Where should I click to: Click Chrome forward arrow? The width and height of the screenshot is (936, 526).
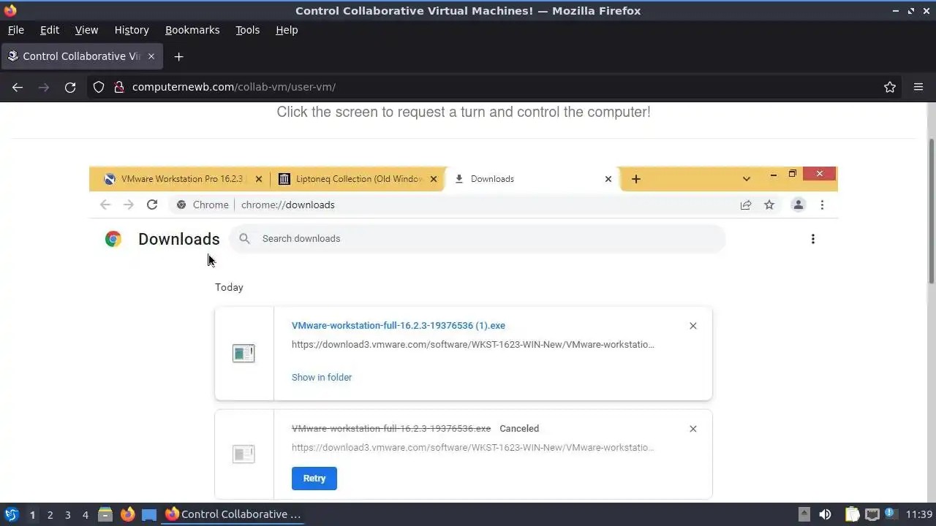click(129, 205)
